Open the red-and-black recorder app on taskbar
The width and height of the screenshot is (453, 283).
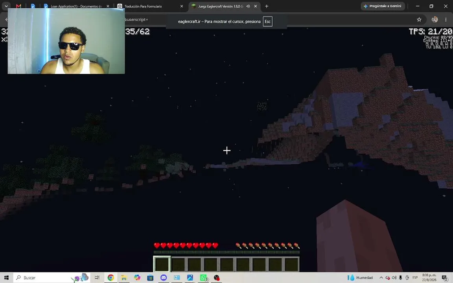(x=217, y=277)
